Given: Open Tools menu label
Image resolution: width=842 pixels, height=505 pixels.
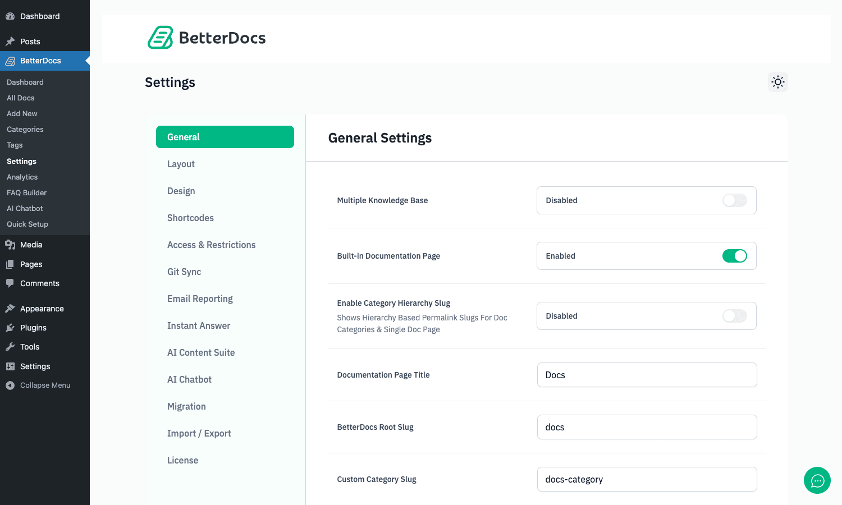Looking at the screenshot, I should click(x=30, y=347).
